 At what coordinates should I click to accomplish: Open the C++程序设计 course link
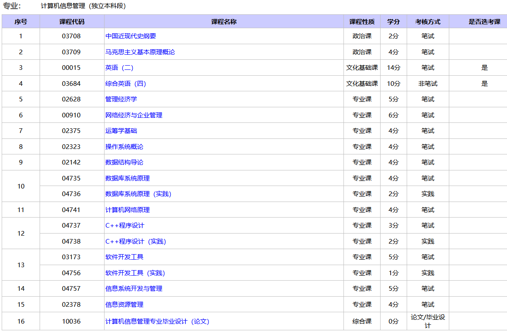click(125, 226)
